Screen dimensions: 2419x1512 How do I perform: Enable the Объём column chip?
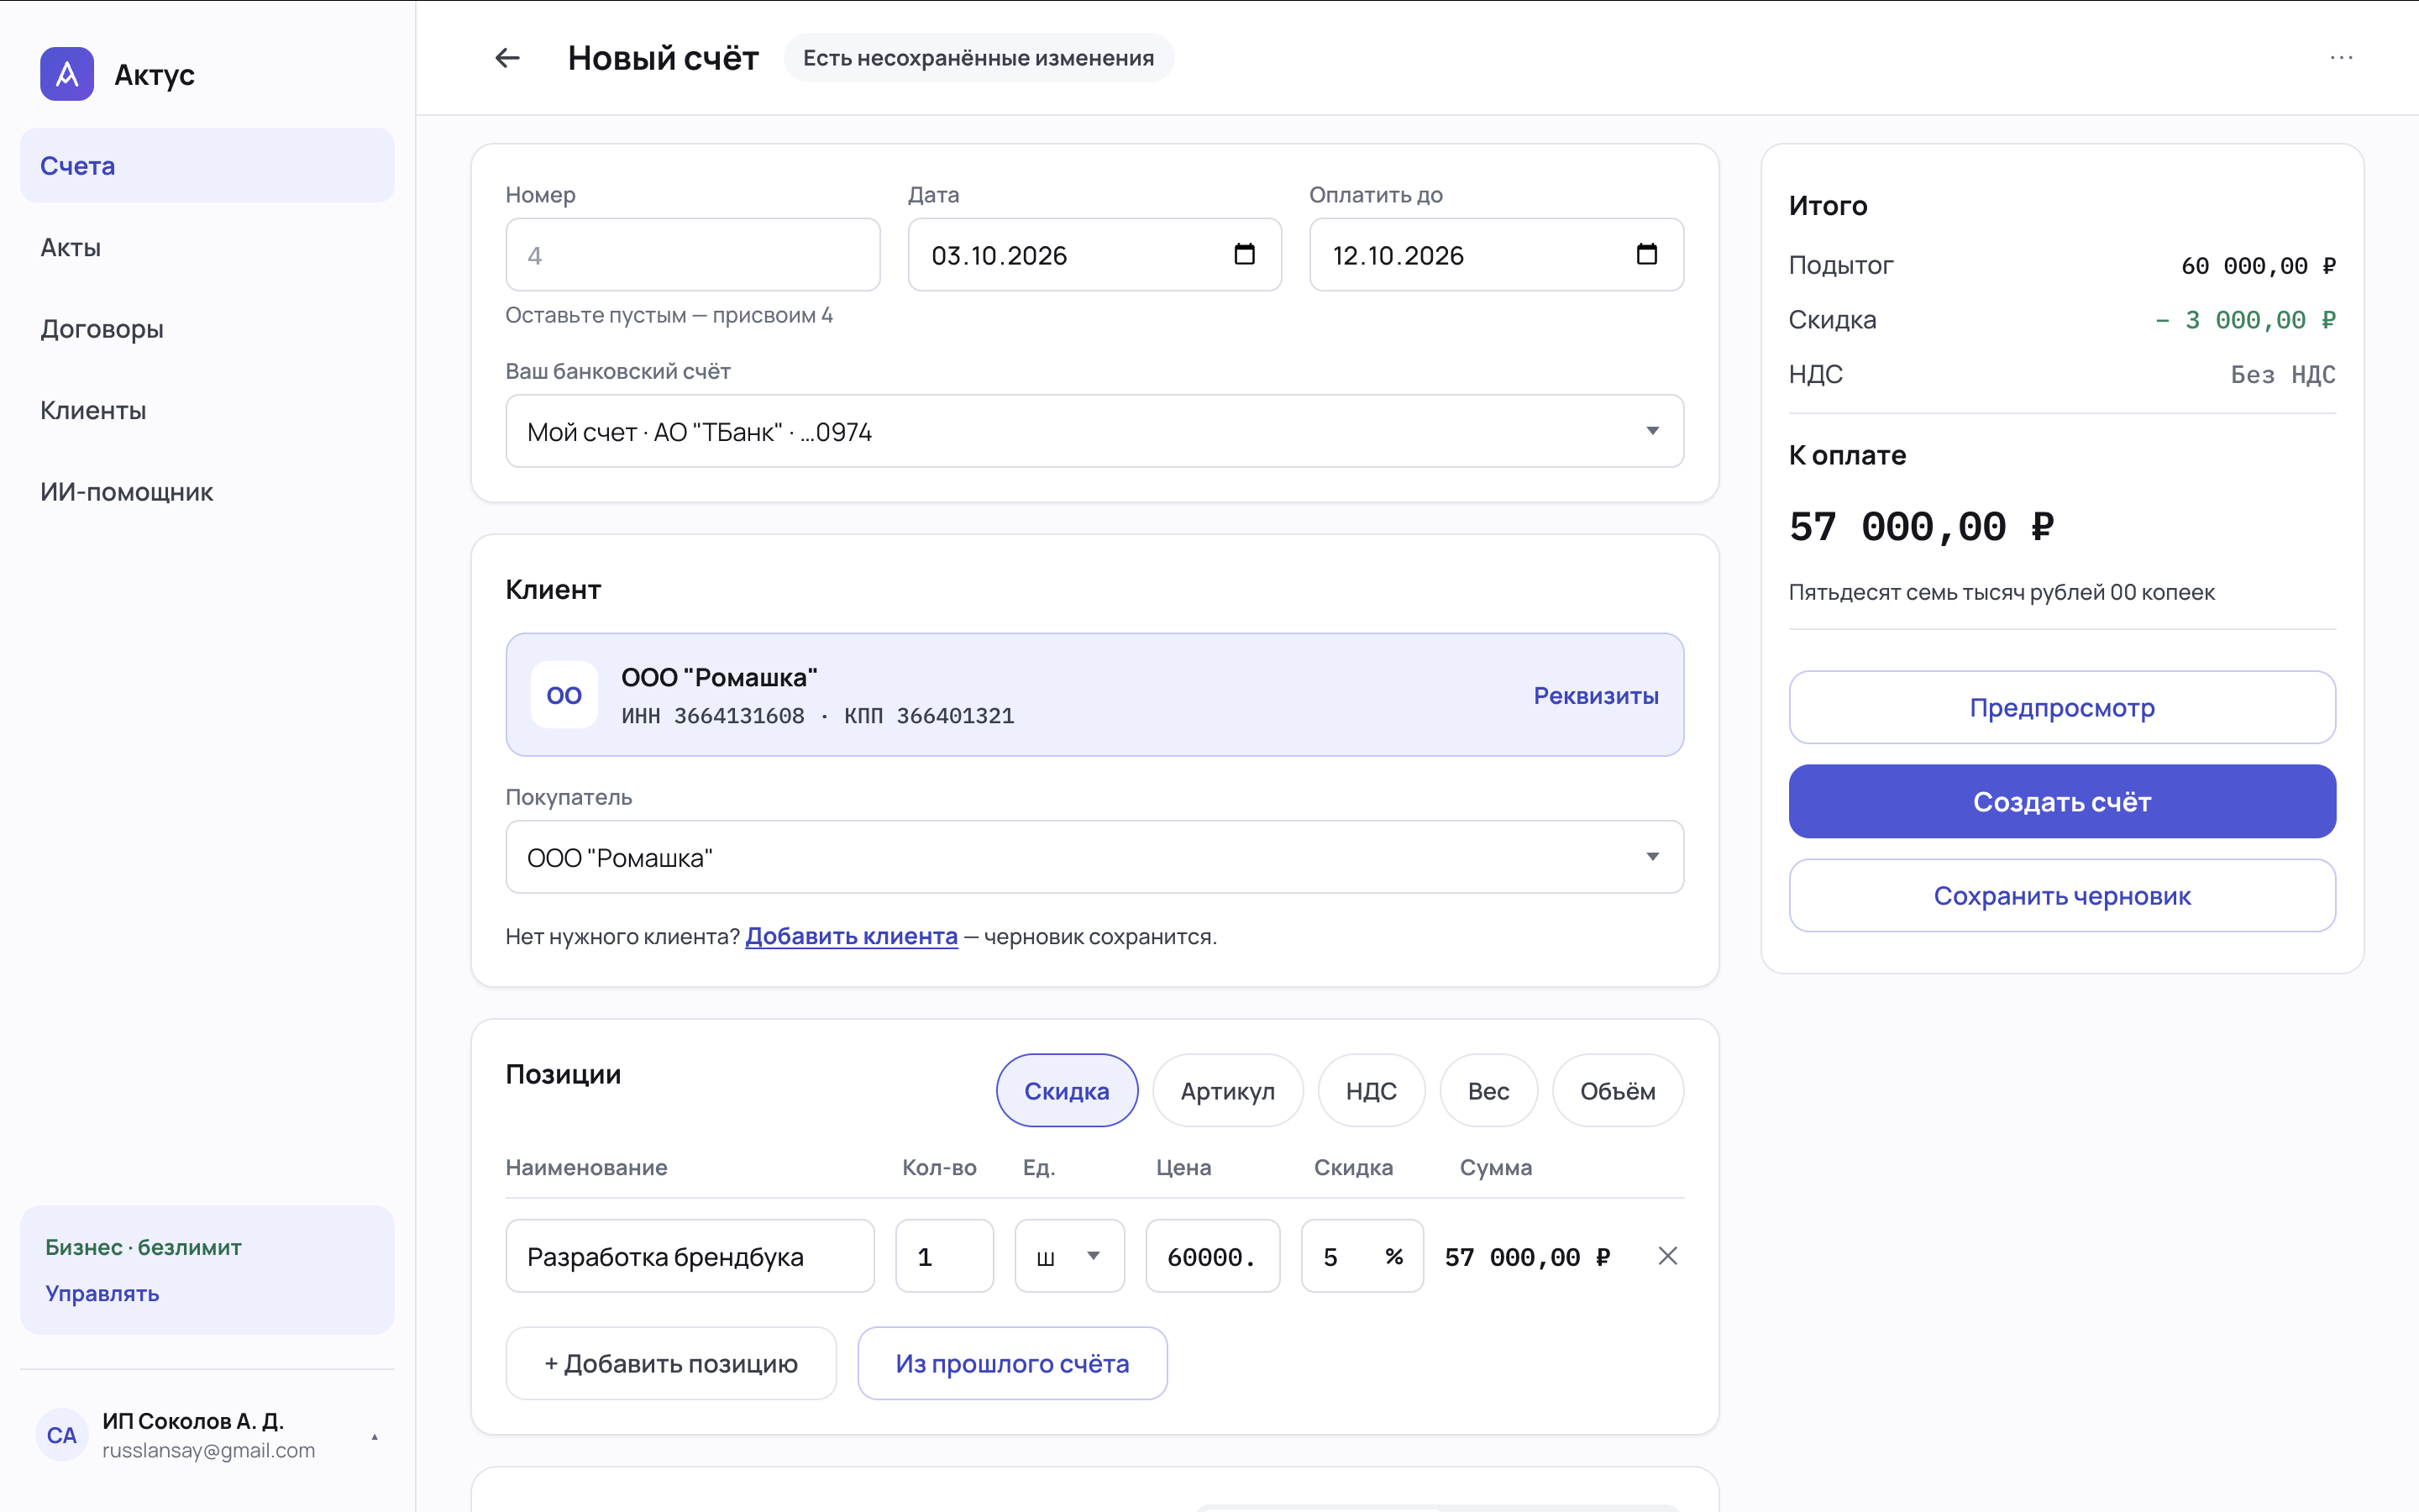click(x=1618, y=1091)
